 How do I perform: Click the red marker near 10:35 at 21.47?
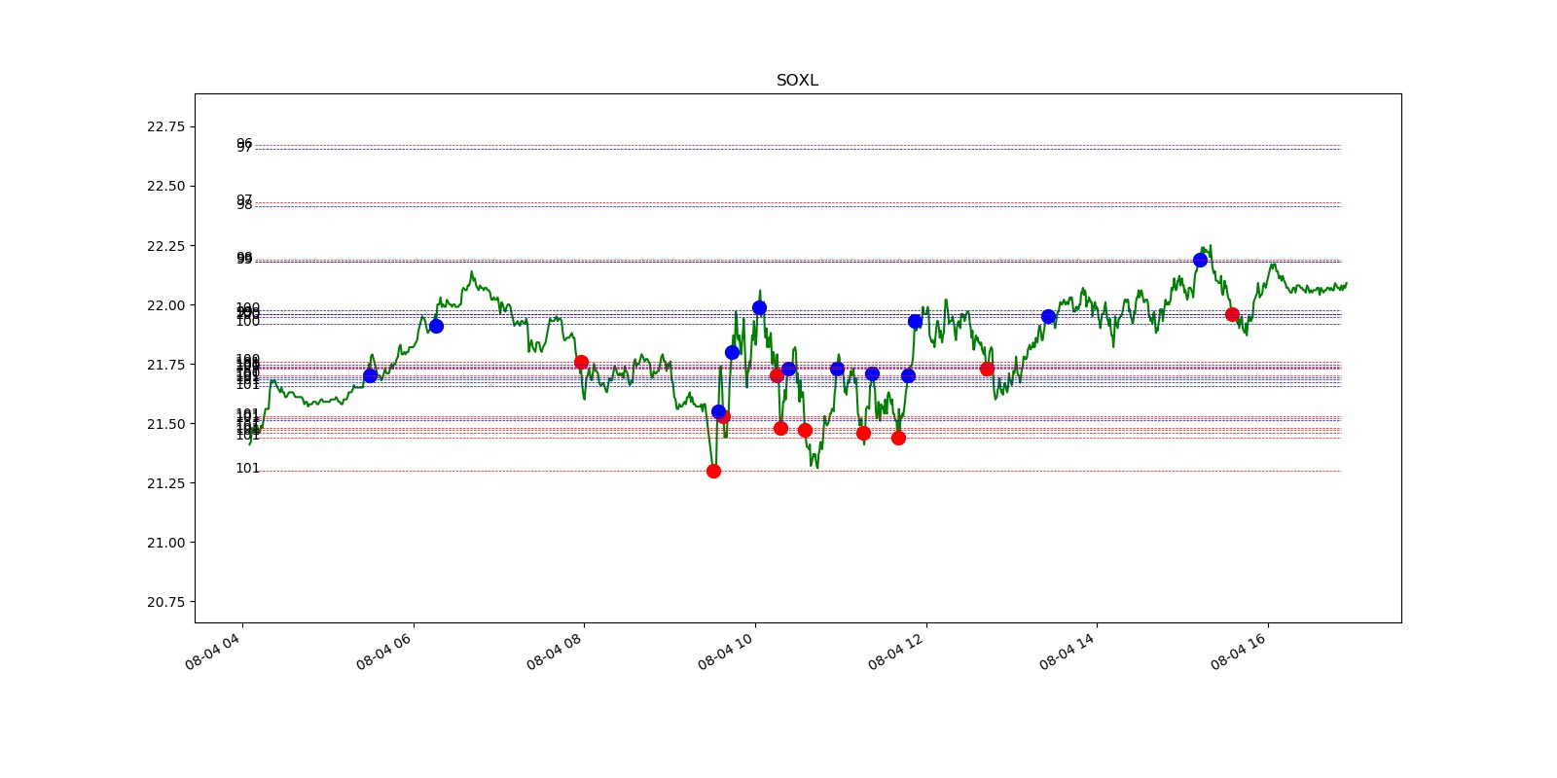click(805, 430)
